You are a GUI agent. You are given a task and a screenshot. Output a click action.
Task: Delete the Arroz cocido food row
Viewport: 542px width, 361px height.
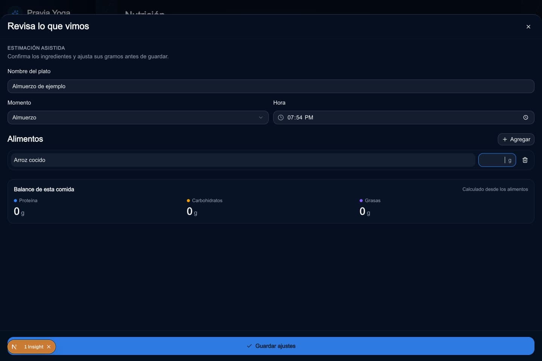(525, 160)
